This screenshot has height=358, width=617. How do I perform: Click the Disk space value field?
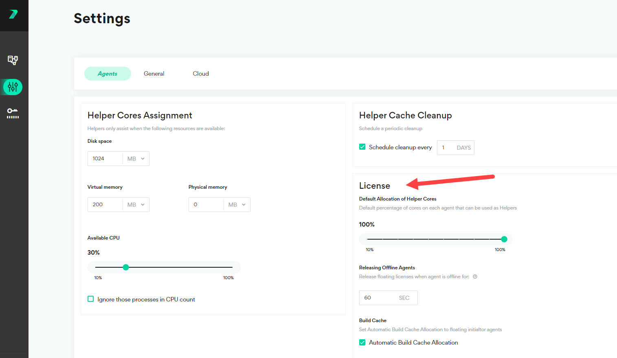(105, 159)
